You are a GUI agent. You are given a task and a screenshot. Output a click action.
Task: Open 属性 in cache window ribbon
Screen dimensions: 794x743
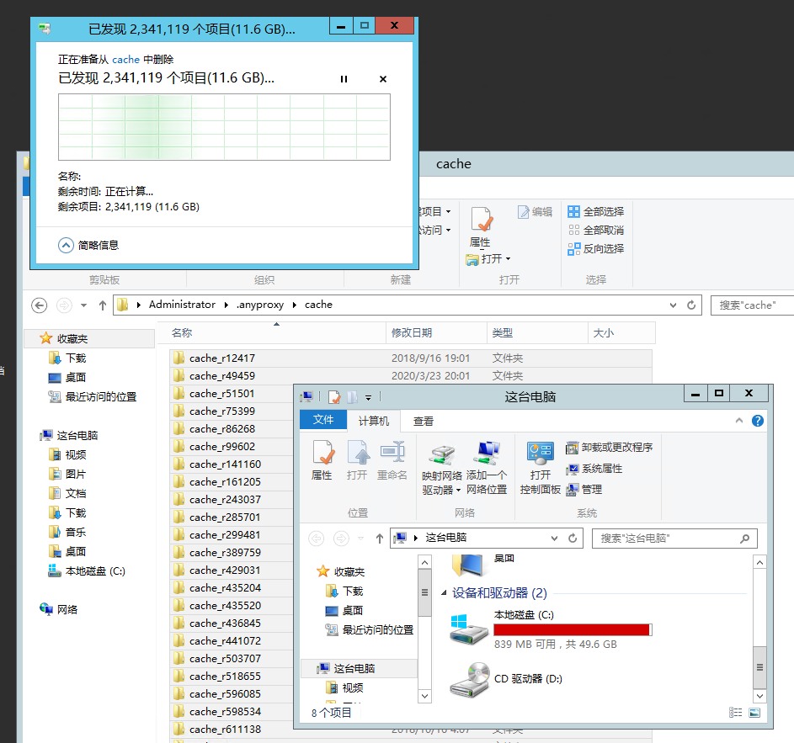point(480,226)
